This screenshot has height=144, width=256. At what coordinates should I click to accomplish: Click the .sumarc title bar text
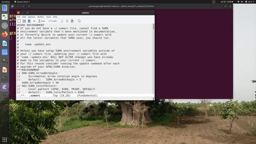(85, 13)
